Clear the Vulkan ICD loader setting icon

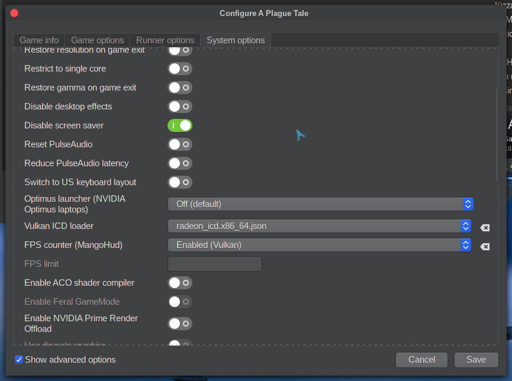pyautogui.click(x=484, y=228)
